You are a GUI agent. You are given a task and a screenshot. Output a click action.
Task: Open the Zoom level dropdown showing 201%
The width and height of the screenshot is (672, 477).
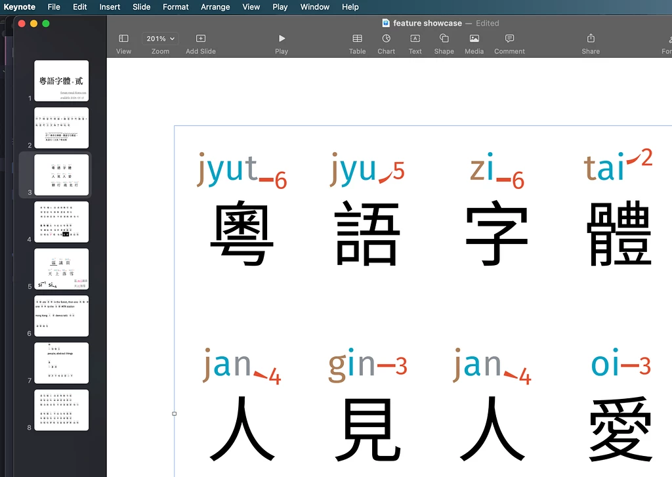tap(159, 38)
